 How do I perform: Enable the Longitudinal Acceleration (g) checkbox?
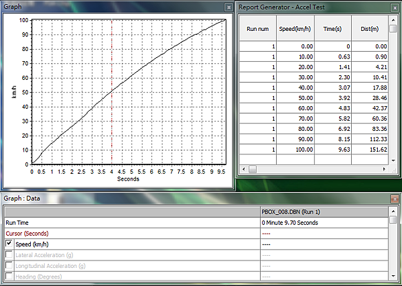pyautogui.click(x=9, y=265)
